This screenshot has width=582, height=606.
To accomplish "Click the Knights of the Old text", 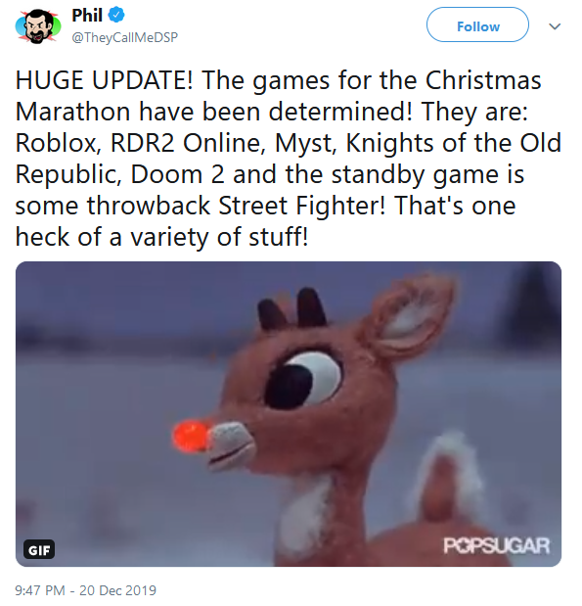I will point(454,143).
